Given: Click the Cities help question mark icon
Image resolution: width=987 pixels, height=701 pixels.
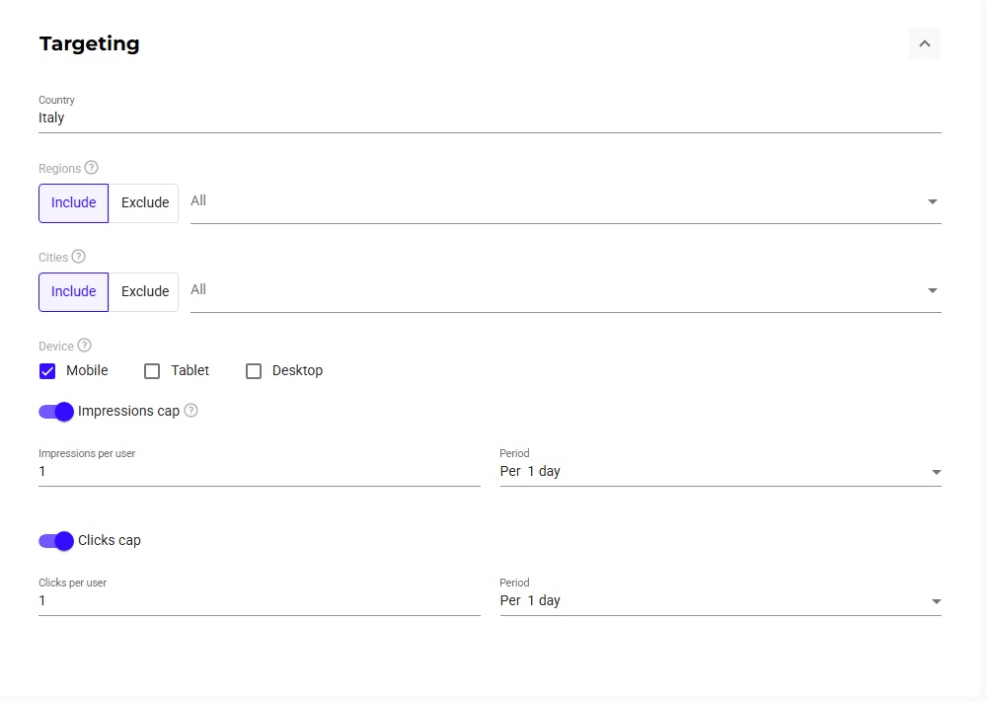Looking at the screenshot, I should pyautogui.click(x=79, y=257).
